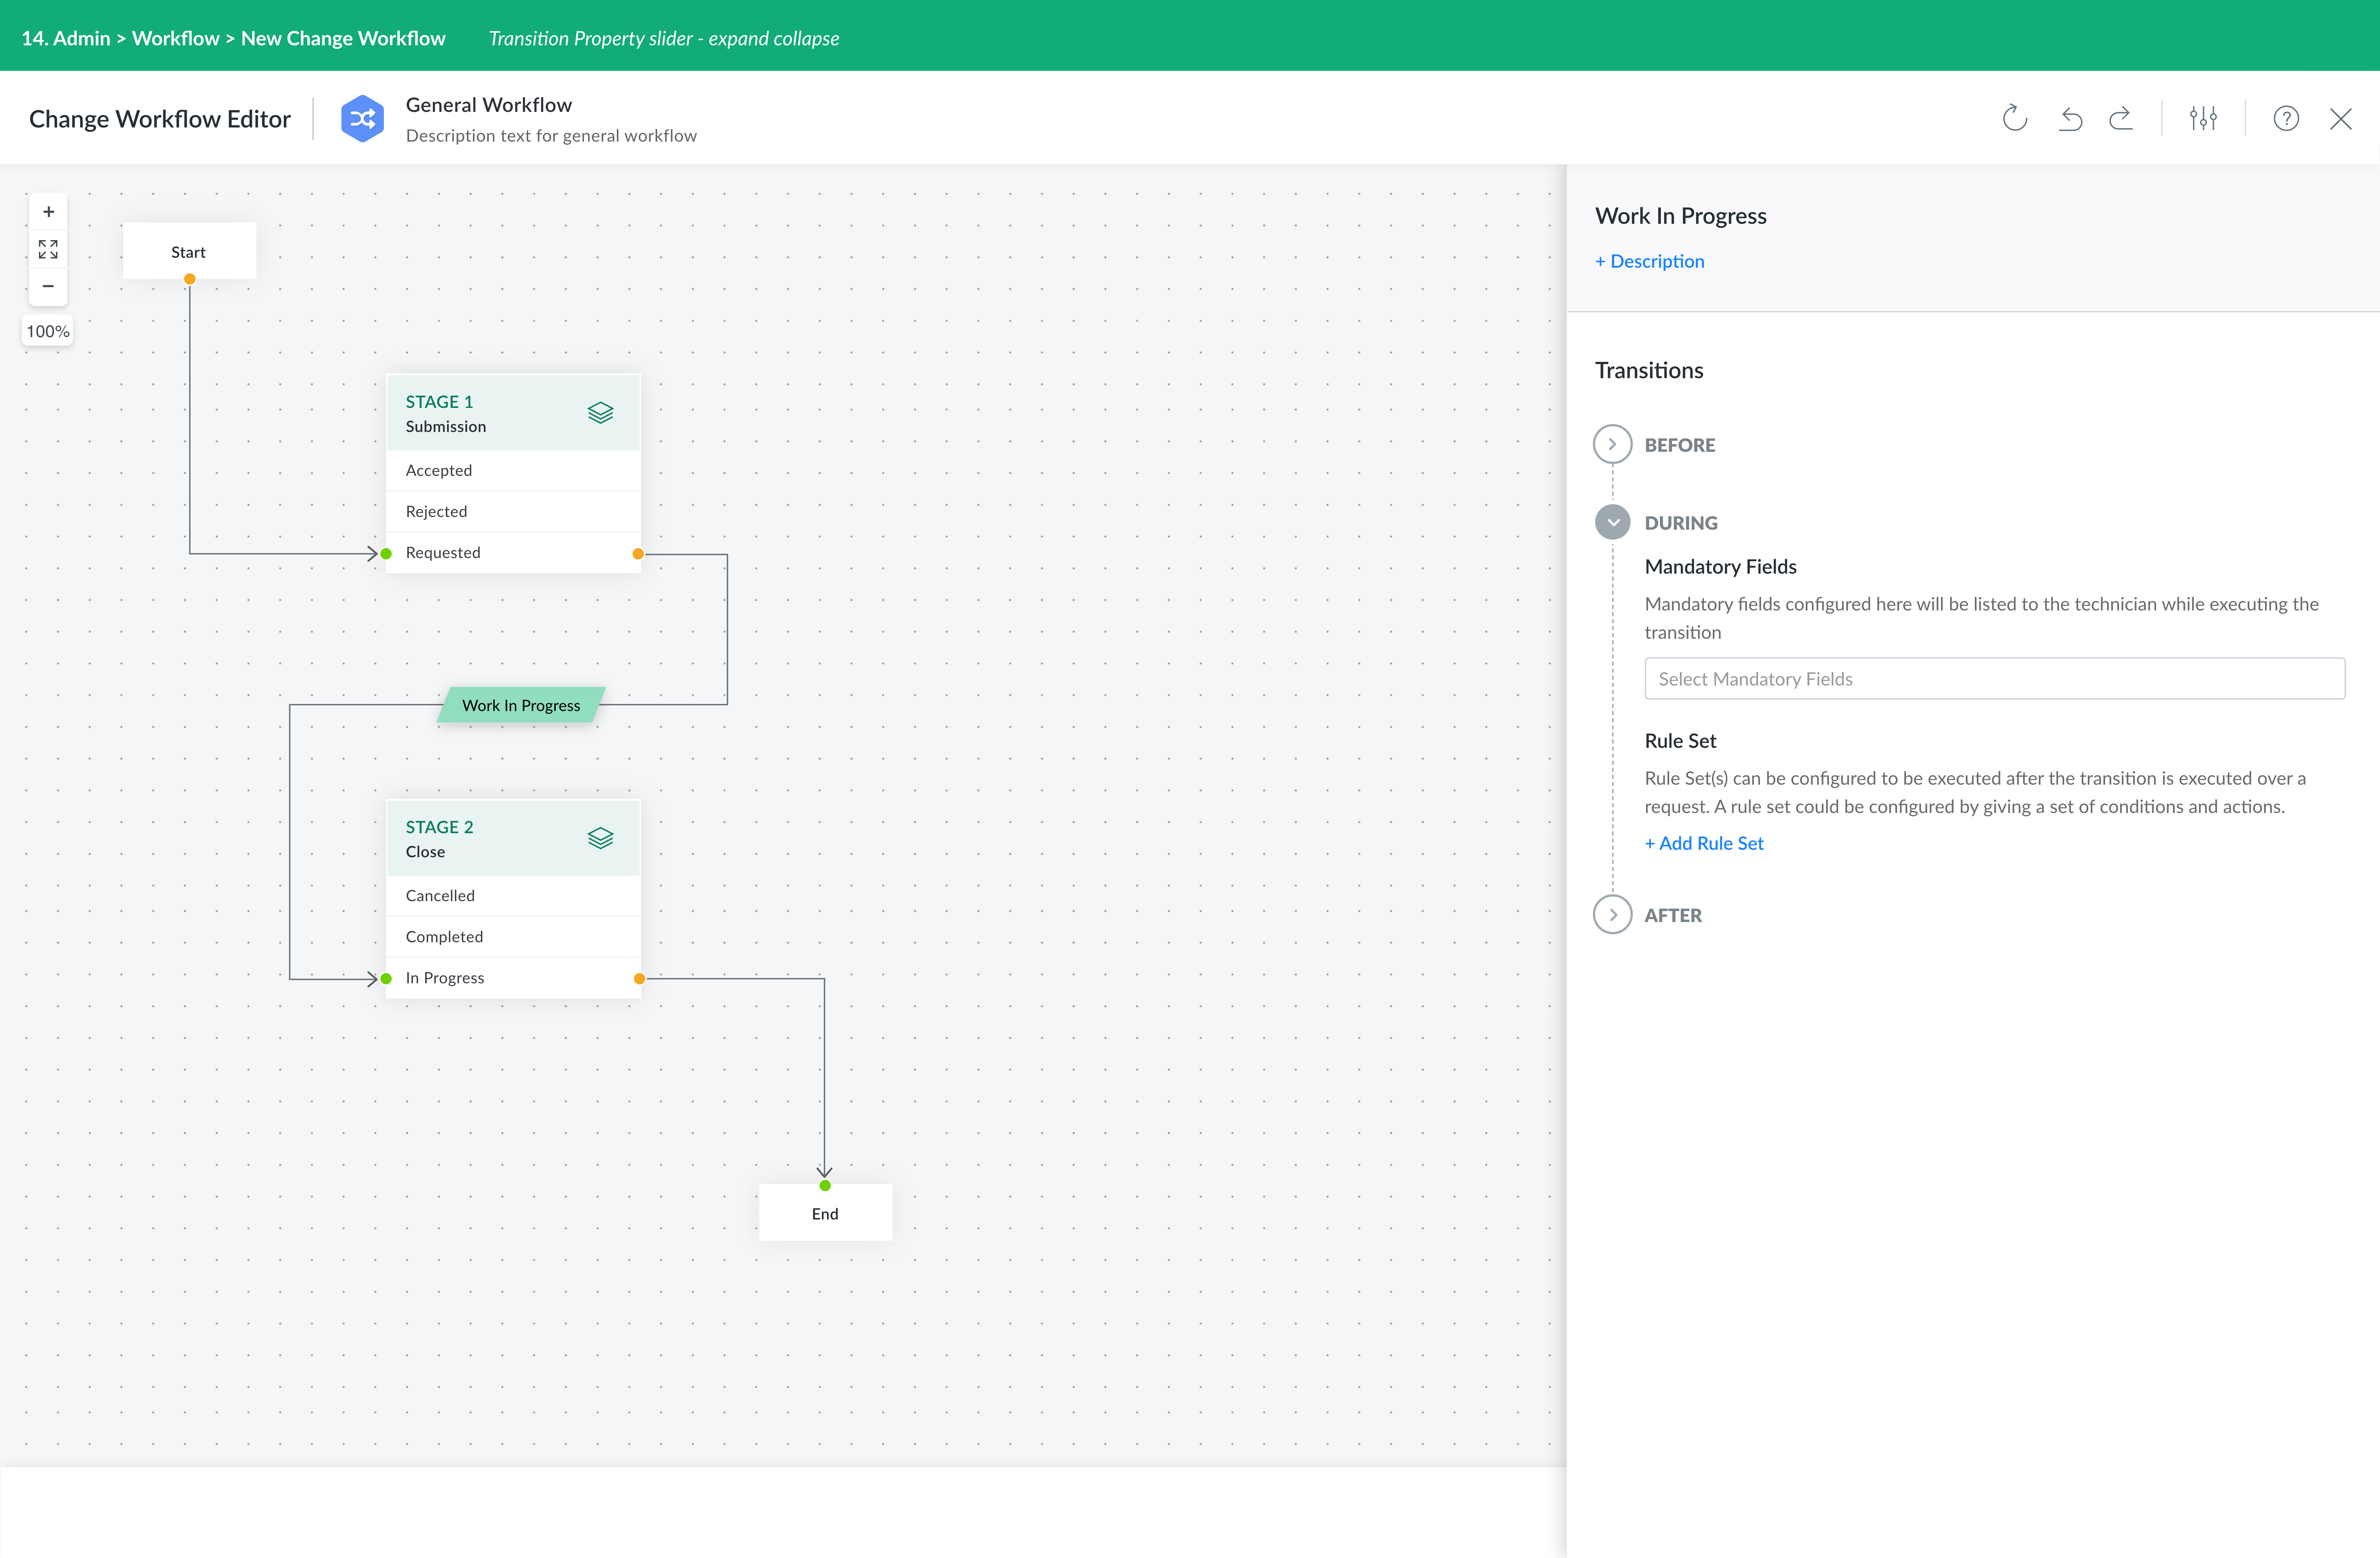Click the Transitions heading
The width and height of the screenshot is (2380, 1558).
click(1649, 370)
